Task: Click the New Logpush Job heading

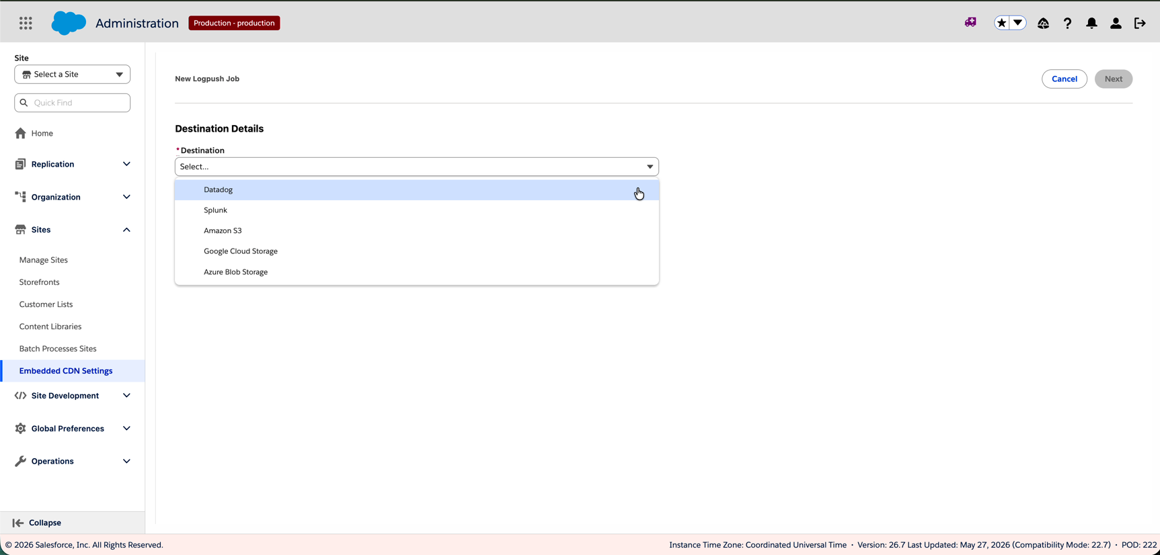Action: tap(207, 79)
